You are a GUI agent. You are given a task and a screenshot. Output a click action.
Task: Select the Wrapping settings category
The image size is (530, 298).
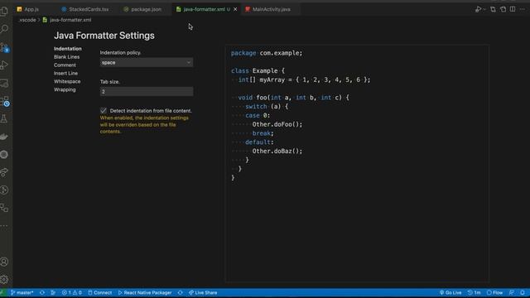[65, 89]
